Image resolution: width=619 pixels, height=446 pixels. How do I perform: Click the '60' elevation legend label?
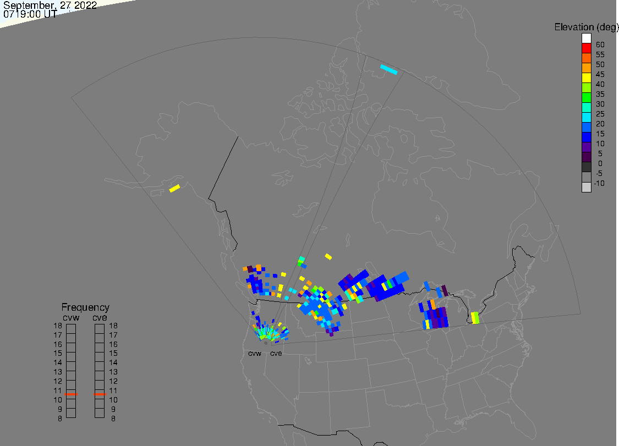[x=600, y=45]
